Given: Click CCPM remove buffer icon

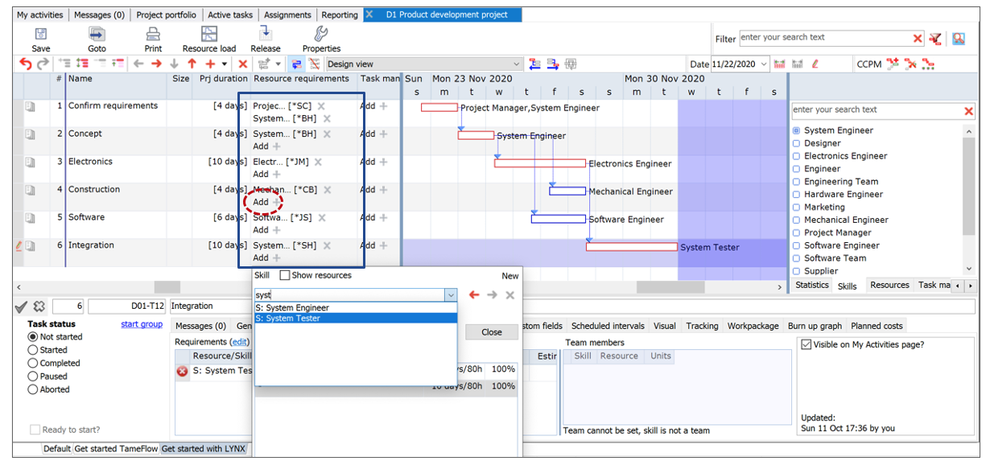Looking at the screenshot, I should [910, 64].
